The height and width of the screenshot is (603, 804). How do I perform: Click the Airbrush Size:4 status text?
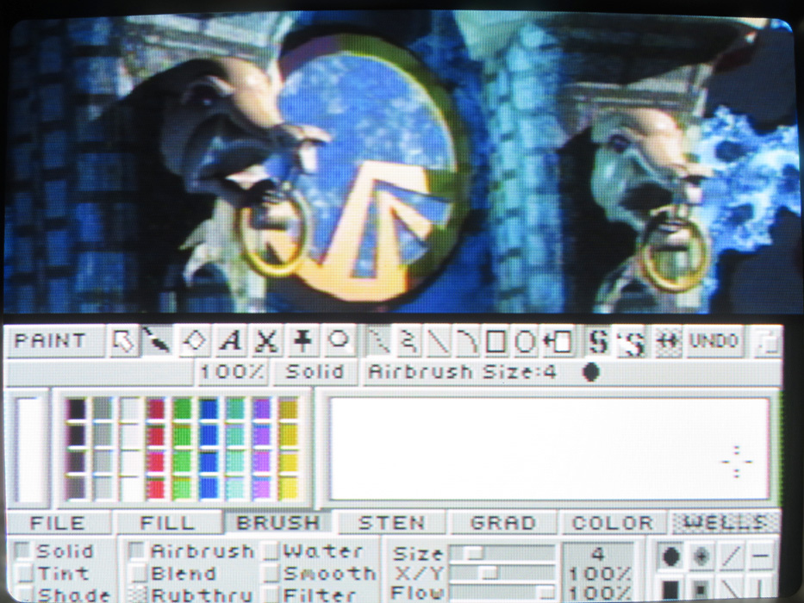click(x=462, y=372)
